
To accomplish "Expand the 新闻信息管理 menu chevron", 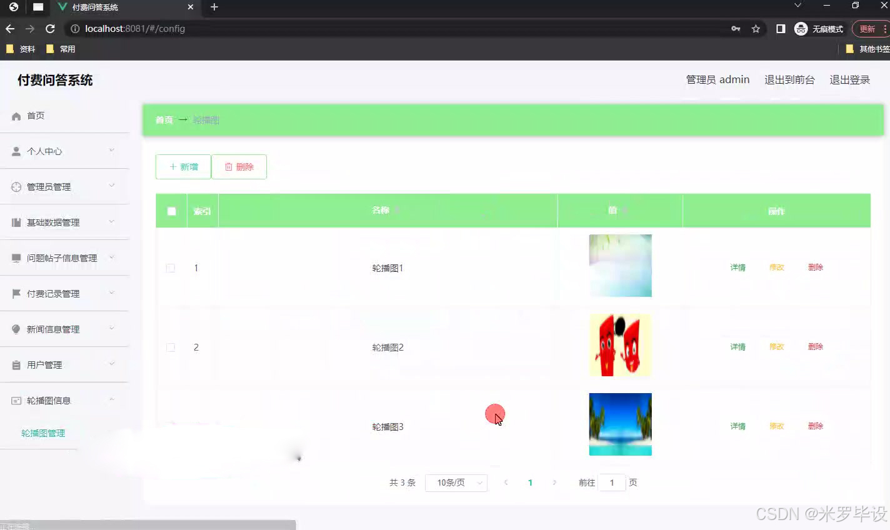I will tap(111, 329).
